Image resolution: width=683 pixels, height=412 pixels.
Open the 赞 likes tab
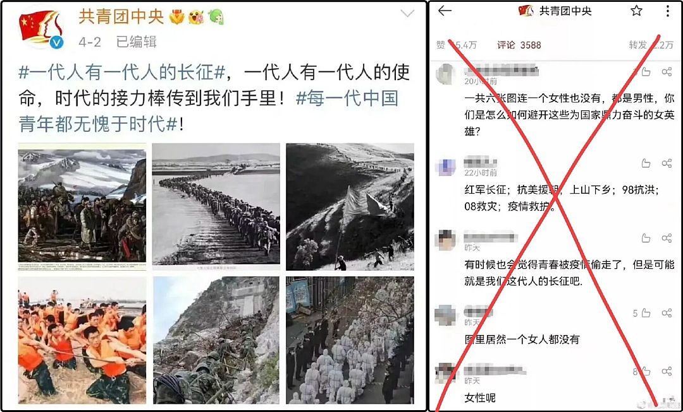(x=457, y=45)
